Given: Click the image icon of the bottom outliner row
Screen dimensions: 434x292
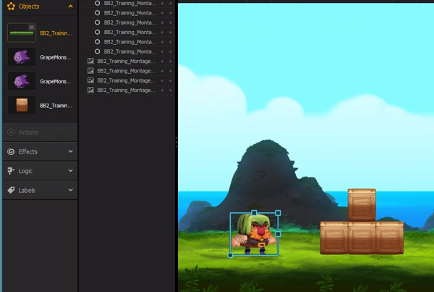Looking at the screenshot, I should pyautogui.click(x=90, y=90).
